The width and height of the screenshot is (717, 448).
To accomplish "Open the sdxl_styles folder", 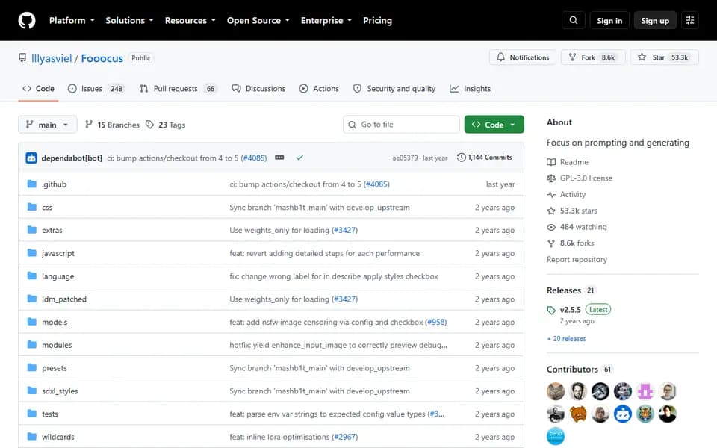I will pyautogui.click(x=60, y=391).
